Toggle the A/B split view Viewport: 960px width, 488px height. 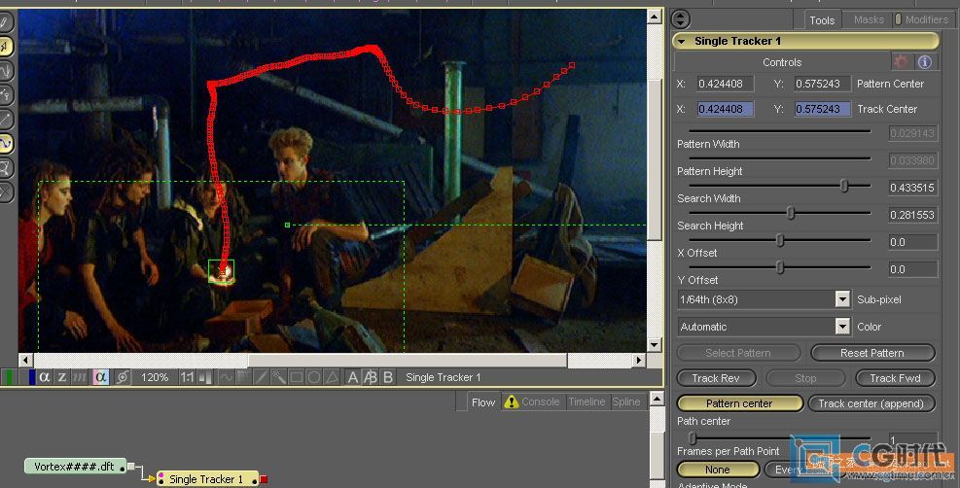tap(370, 377)
